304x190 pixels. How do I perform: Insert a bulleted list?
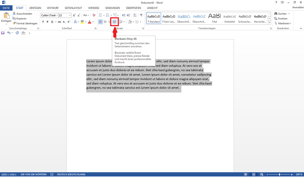[100, 15]
